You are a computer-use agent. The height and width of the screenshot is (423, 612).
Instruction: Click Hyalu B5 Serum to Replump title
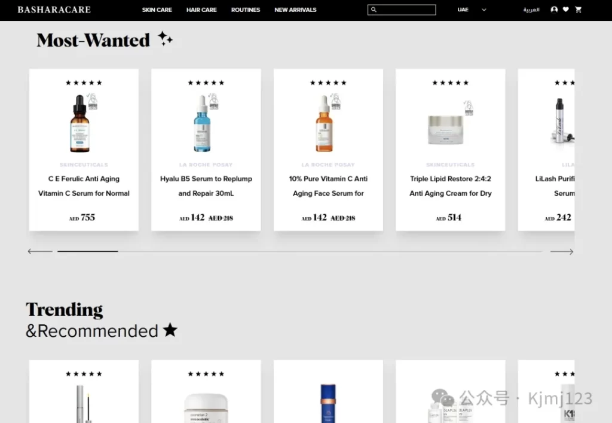(x=206, y=186)
